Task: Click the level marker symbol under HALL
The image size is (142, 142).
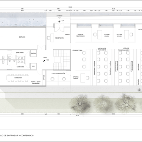Action: pyautogui.click(x=44, y=61)
